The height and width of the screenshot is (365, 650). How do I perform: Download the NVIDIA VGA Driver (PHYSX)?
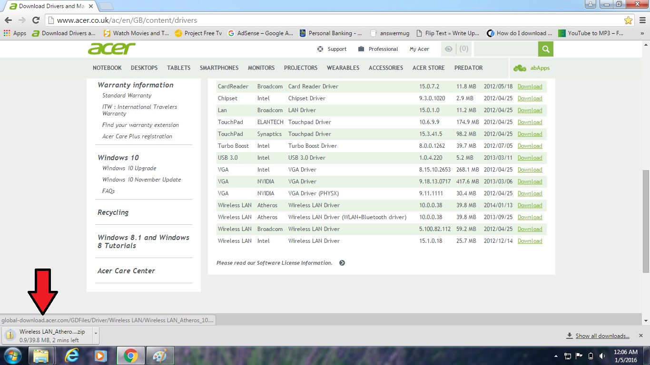coord(530,193)
